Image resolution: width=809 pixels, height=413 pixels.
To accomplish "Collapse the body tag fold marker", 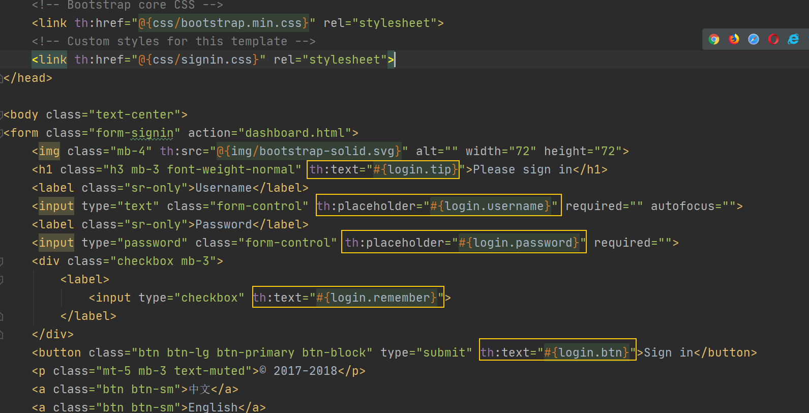I will pyautogui.click(x=2, y=115).
